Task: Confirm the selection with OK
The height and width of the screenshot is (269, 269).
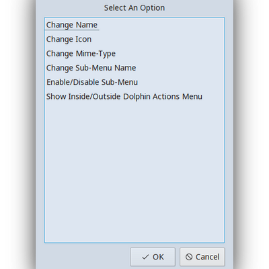Action: (153, 257)
